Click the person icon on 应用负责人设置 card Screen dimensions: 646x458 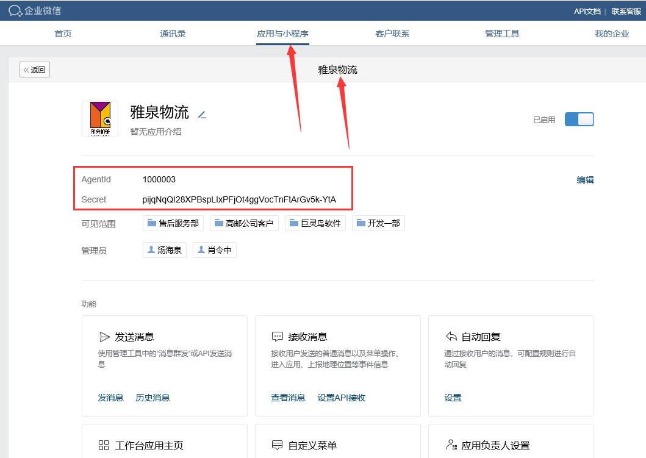451,445
